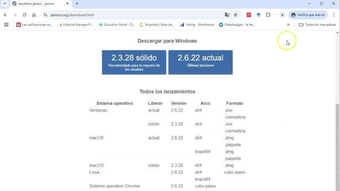Open Todos los marcadores folder
Image resolution: width=340 pixels, height=191 pixels.
point(318,25)
